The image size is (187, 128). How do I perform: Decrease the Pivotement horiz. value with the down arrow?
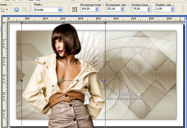point(97,10)
